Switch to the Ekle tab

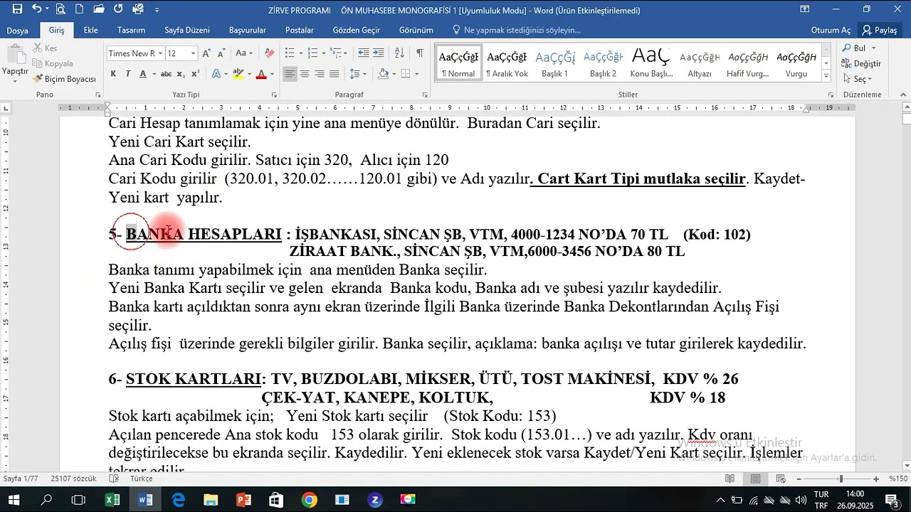[91, 31]
